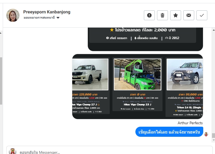This screenshot has width=215, height=154.
Task: Open the green Hilux Vigo Champ 2.5 J photo
Action: 137,75
